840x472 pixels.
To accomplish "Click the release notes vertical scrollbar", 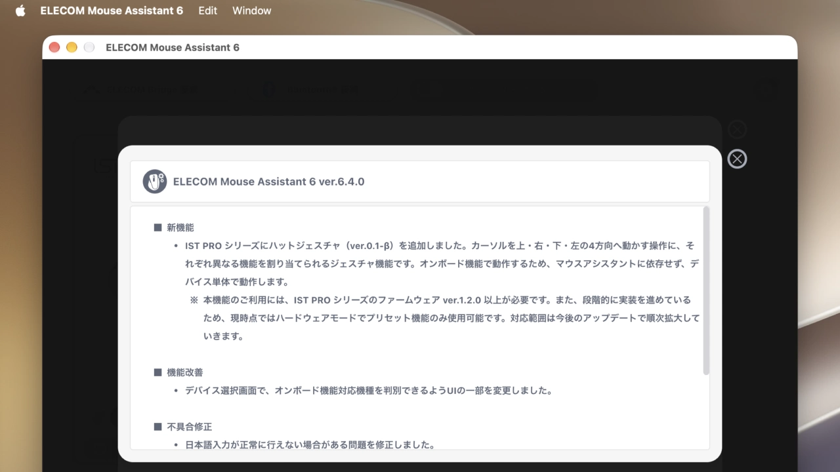I will click(x=706, y=291).
